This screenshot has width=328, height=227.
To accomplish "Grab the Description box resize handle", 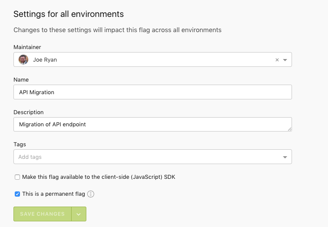I will click(289, 129).
